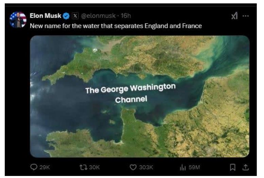
Task: Click the 16h timestamp link
Action: click(126, 16)
